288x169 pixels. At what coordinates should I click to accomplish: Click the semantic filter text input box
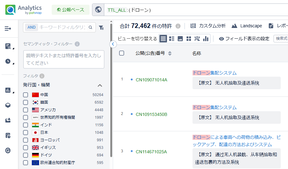pyautogui.click(x=64, y=59)
